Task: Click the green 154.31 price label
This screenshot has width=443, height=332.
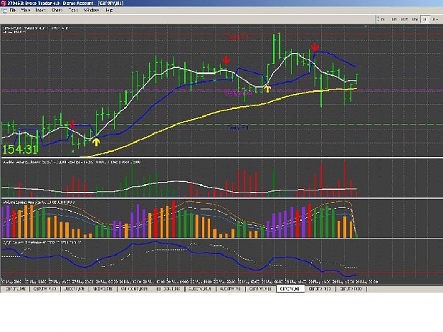Action: tap(20, 149)
